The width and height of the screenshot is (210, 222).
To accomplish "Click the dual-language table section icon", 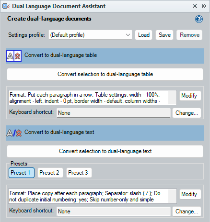I will (14, 56).
